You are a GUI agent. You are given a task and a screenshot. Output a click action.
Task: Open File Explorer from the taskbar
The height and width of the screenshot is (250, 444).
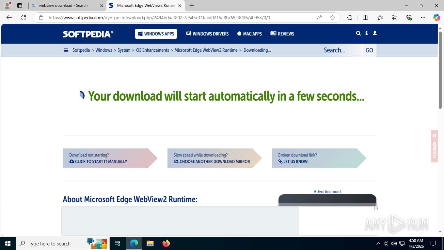click(150, 243)
